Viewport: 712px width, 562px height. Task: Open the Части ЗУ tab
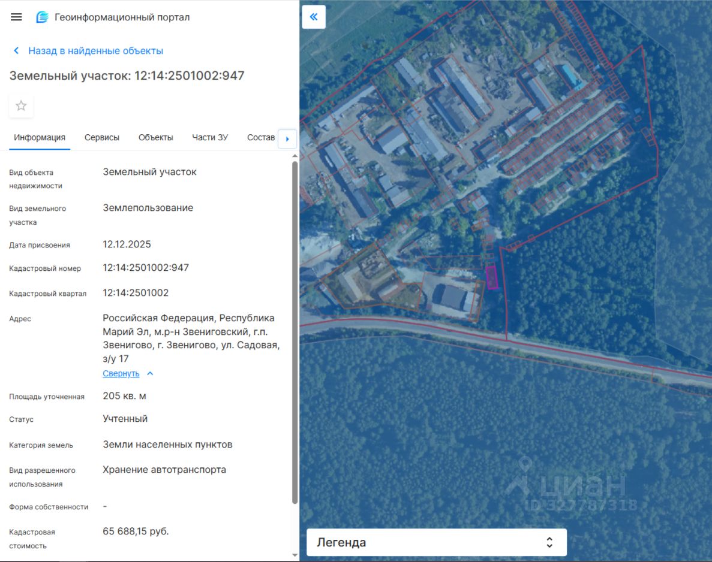(x=210, y=137)
